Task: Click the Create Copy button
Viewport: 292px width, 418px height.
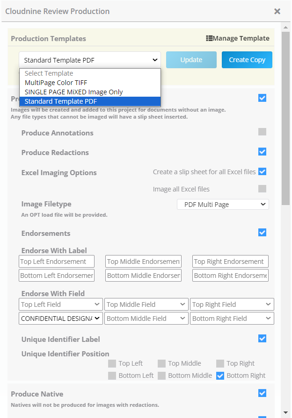Action: point(247,60)
